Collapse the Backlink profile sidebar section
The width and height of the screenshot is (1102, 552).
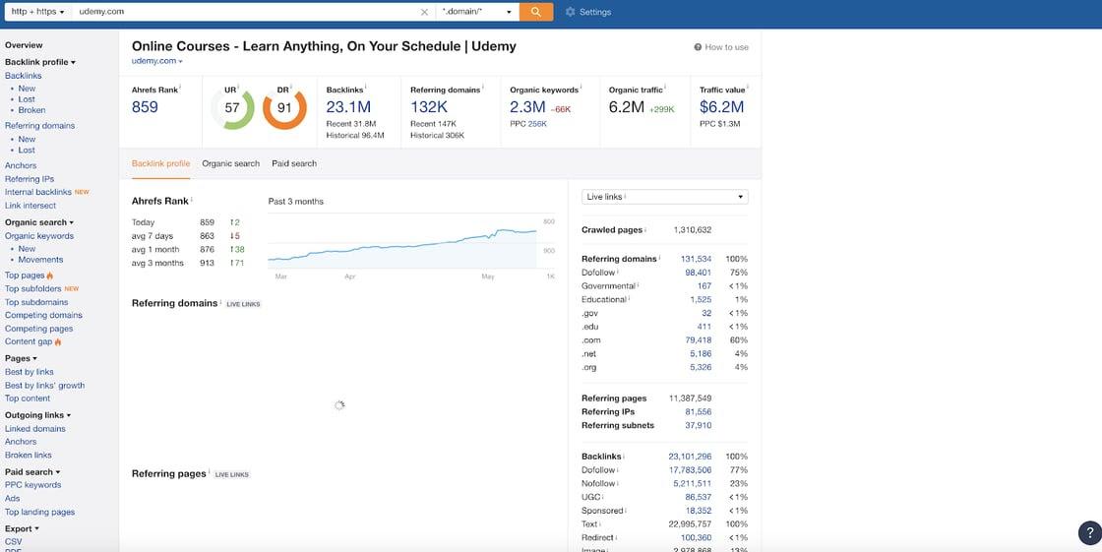40,62
